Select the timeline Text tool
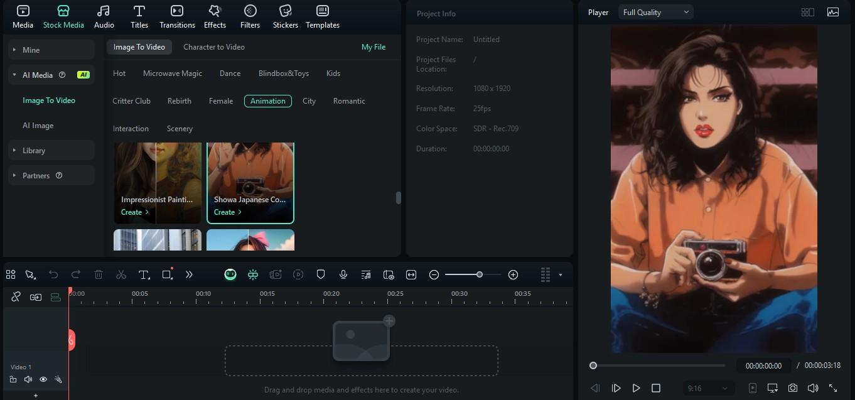The image size is (855, 400). (144, 274)
